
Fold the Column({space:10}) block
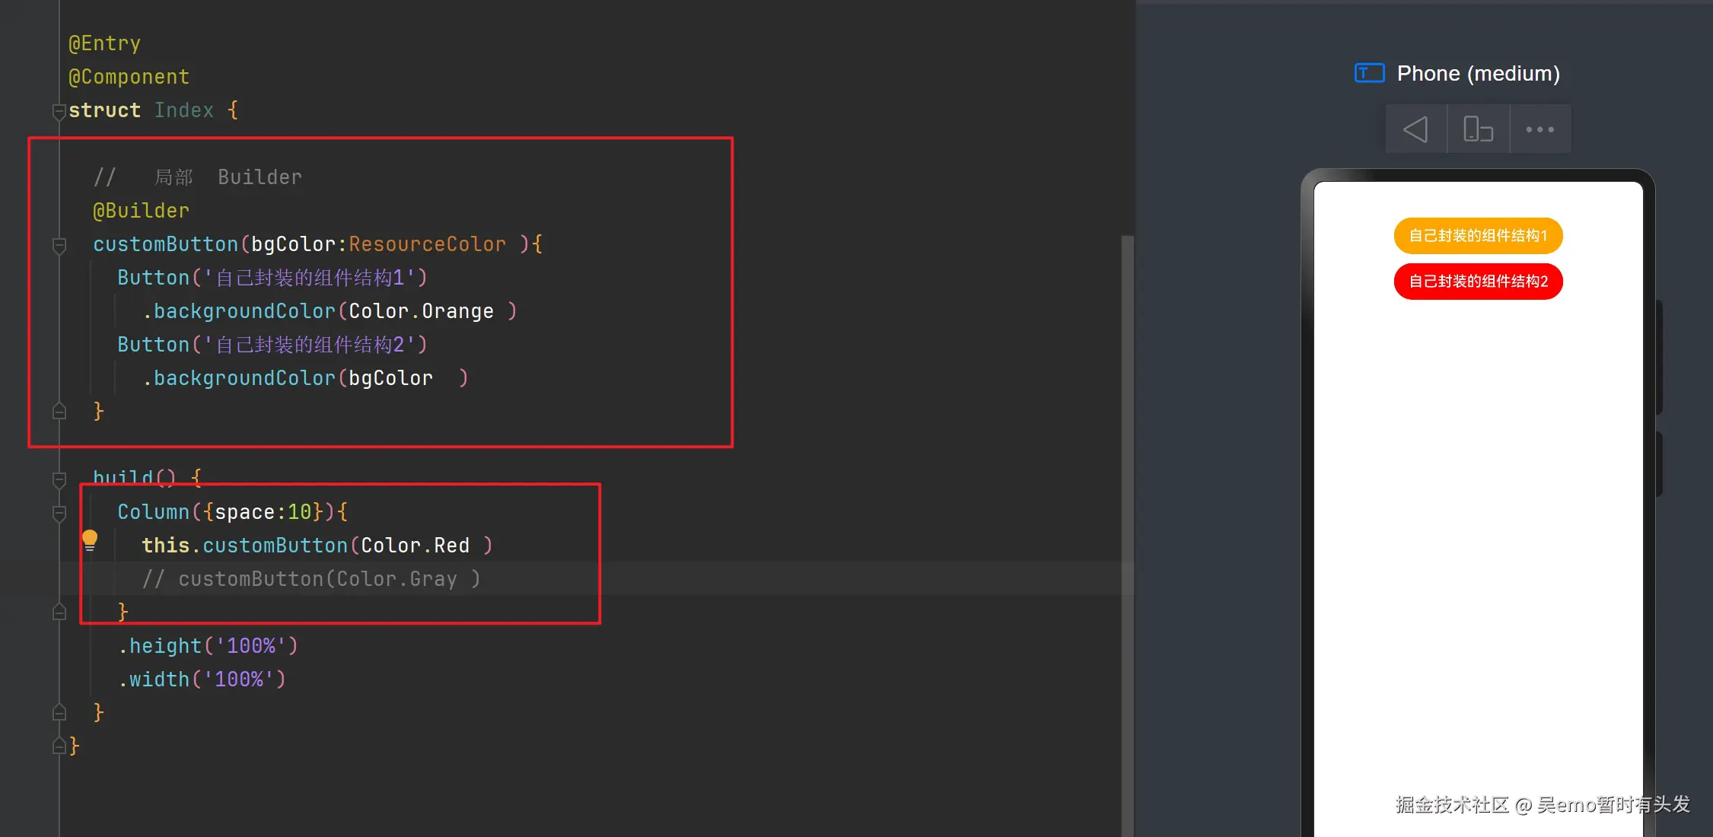(x=59, y=513)
